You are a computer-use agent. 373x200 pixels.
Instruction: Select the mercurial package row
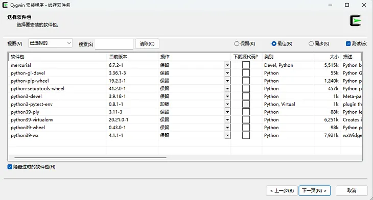coord(185,65)
